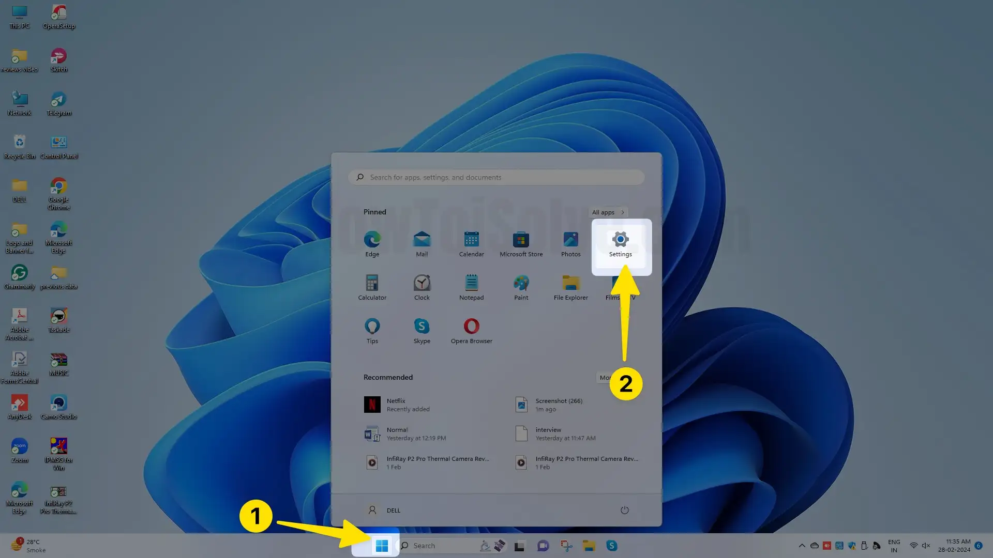
Task: Open the OneDrive cloud tray icon
Action: pyautogui.click(x=814, y=546)
